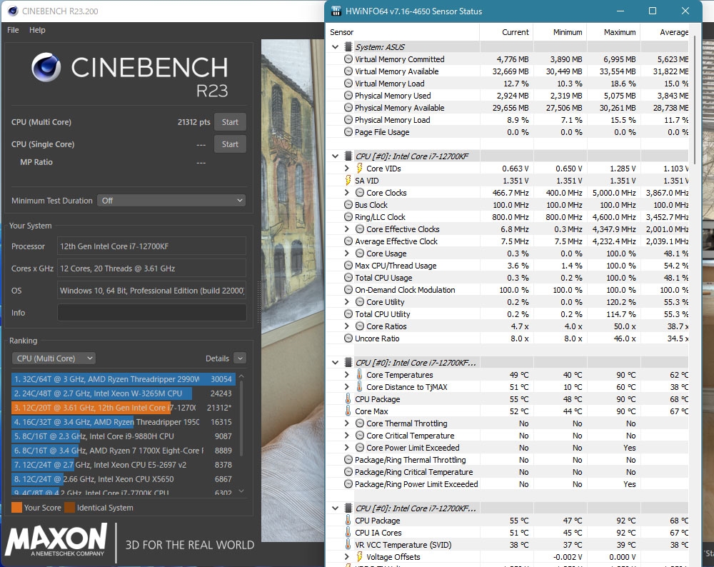The image size is (714, 567).
Task: Start the CPU Single Core benchmark
Action: [230, 144]
